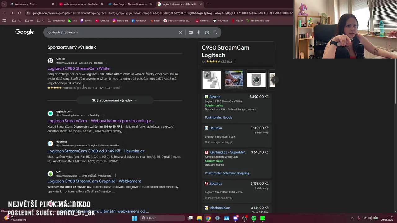Open Logitech C980 StreamCam White link
Screen dimensions: 397x223
click(x=78, y=68)
